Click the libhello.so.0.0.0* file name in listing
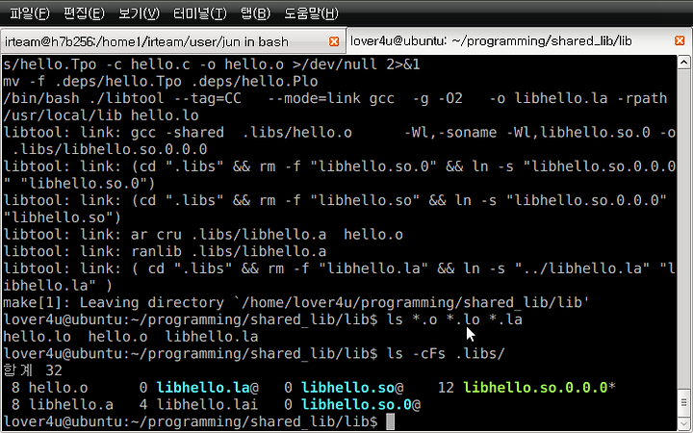Screen dimensions: 693x433 tap(539, 388)
